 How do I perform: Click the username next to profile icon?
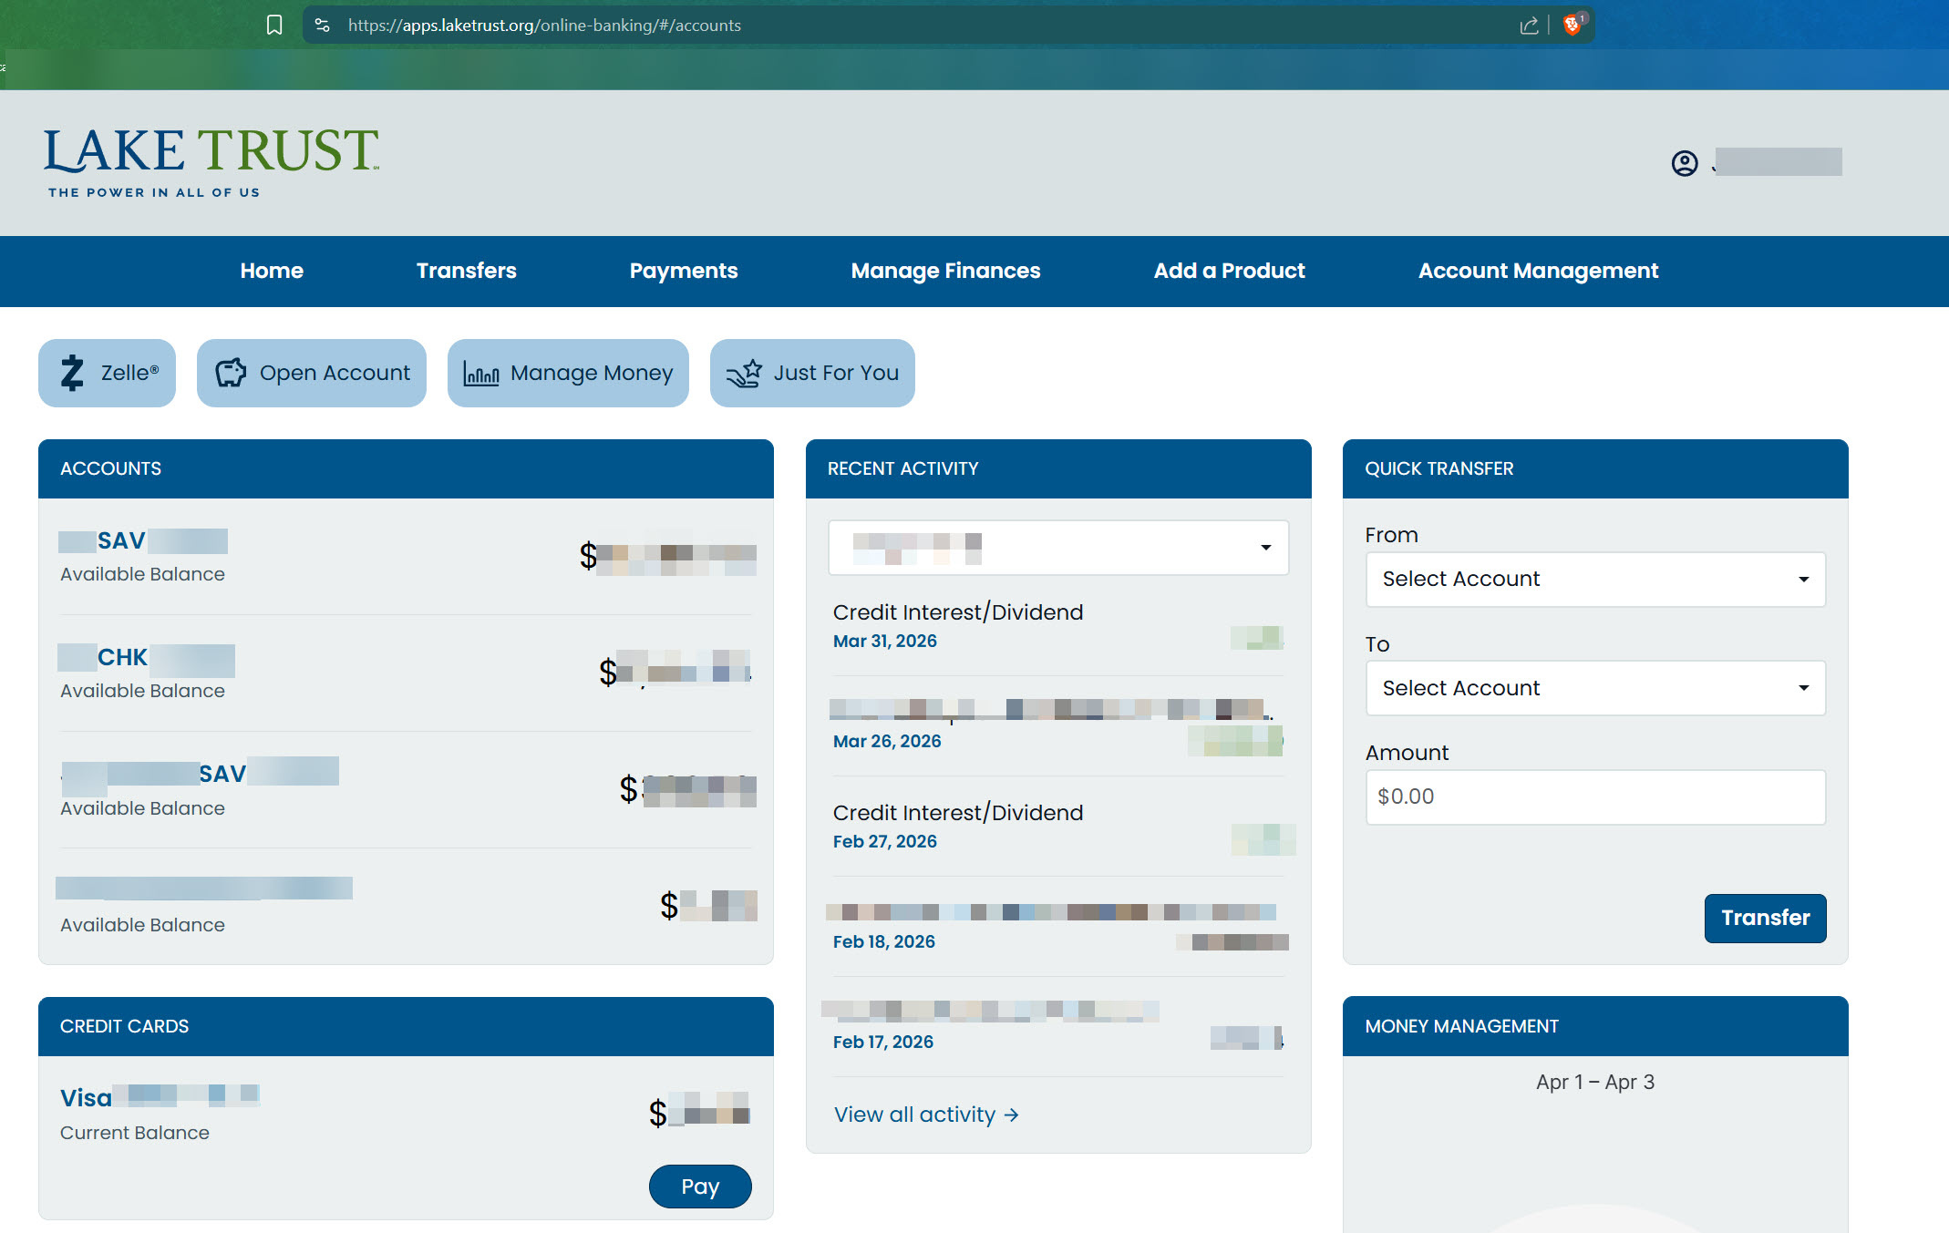click(x=1779, y=162)
